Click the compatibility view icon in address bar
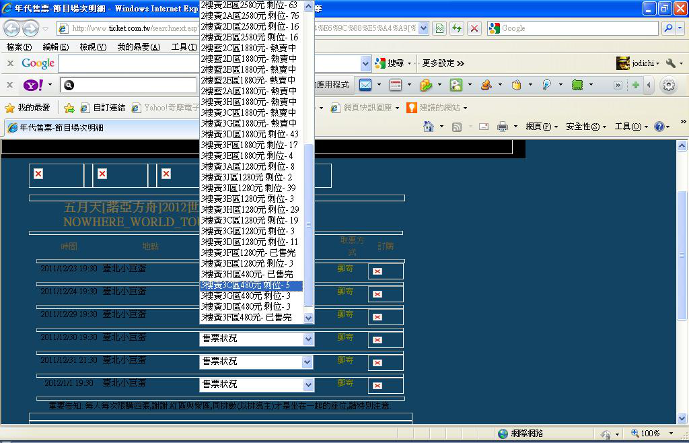 pos(439,28)
